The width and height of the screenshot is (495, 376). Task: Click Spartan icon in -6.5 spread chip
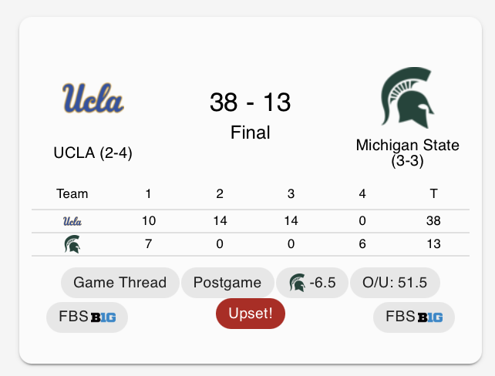point(297,283)
